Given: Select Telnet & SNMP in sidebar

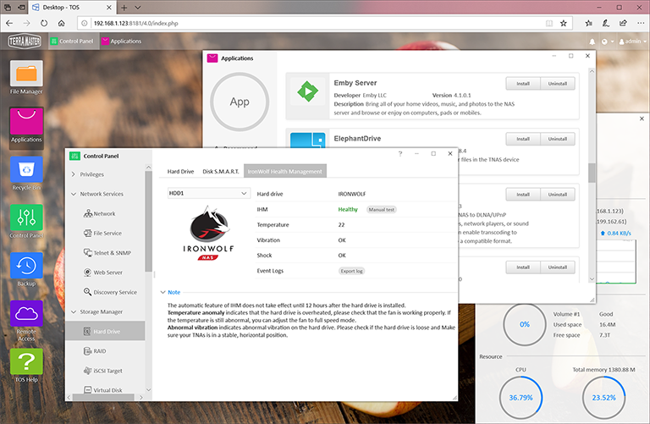Looking at the screenshot, I should tap(107, 252).
